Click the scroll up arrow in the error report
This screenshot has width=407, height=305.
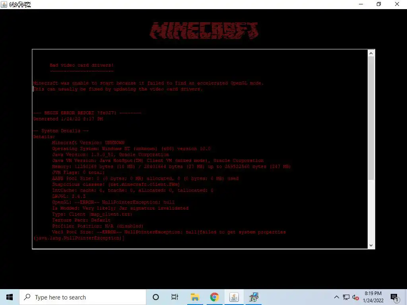point(371,54)
